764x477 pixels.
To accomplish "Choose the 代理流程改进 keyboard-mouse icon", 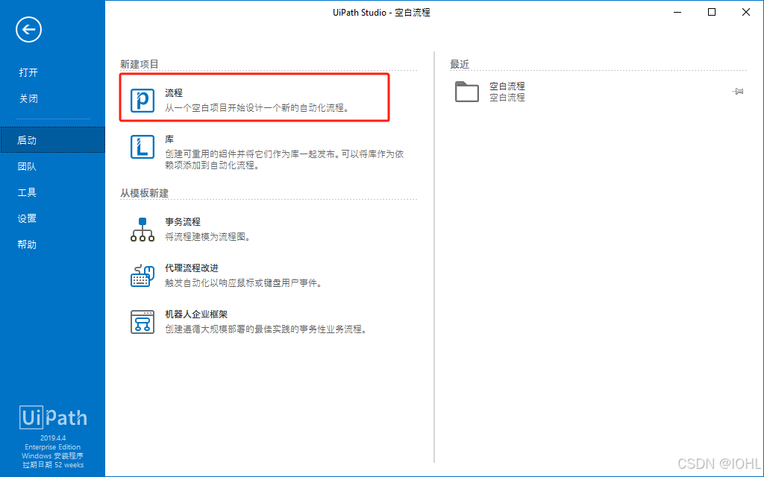I will [143, 276].
